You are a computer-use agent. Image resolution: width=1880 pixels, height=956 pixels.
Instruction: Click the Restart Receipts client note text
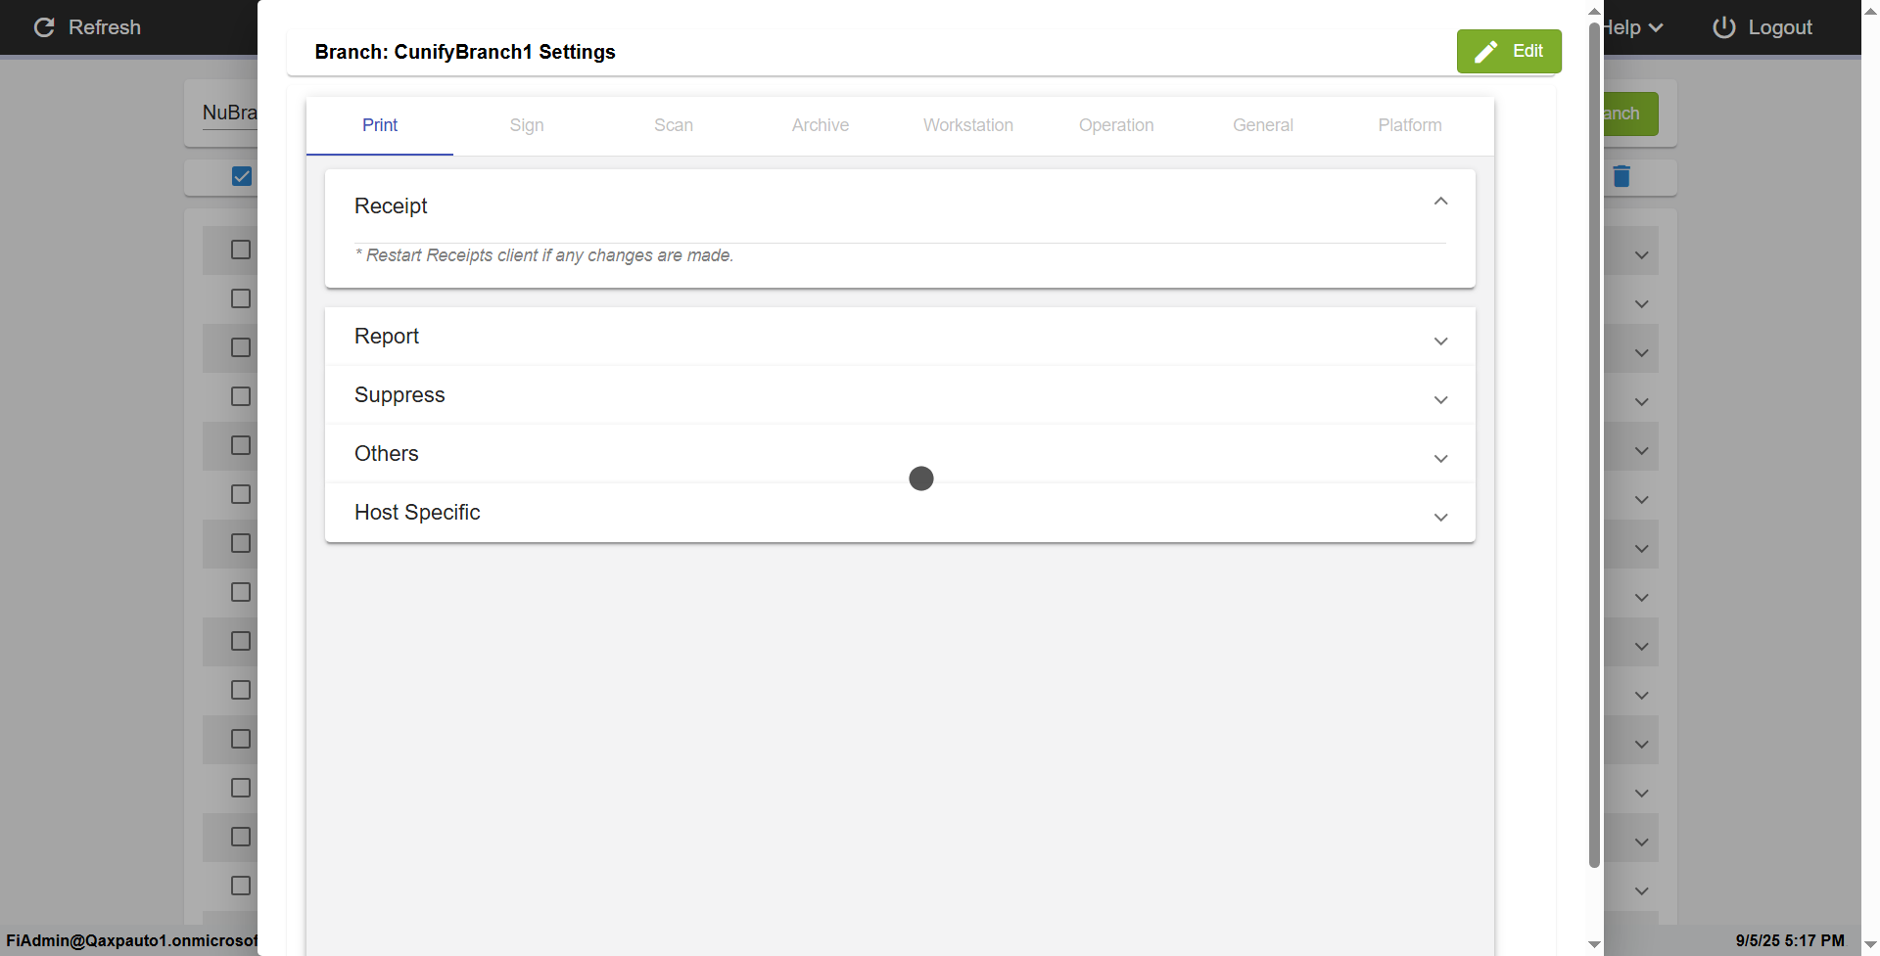coord(544,255)
